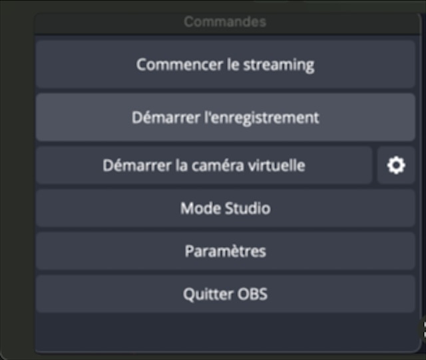This screenshot has width=426, height=360.
Task: Open virtual camera settings gear icon
Action: (x=396, y=165)
